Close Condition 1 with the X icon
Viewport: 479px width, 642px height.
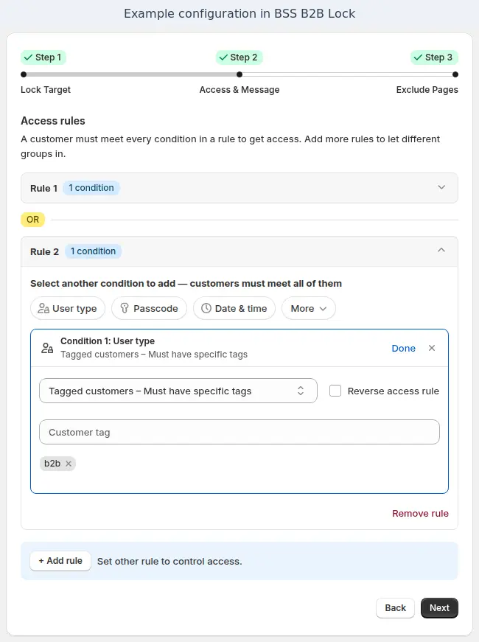coord(432,348)
